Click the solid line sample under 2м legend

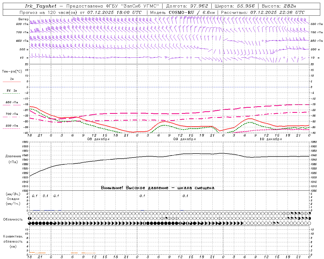pos(12,82)
